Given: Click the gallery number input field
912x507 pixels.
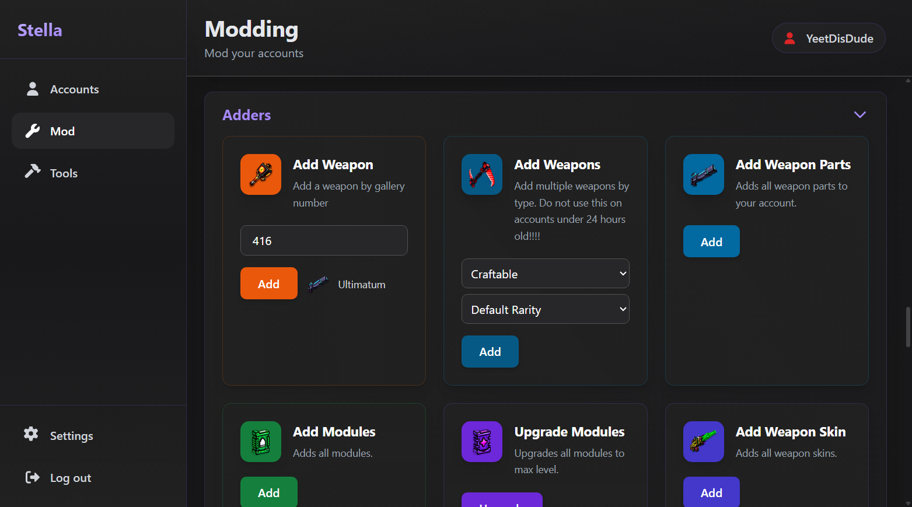Looking at the screenshot, I should 324,240.
